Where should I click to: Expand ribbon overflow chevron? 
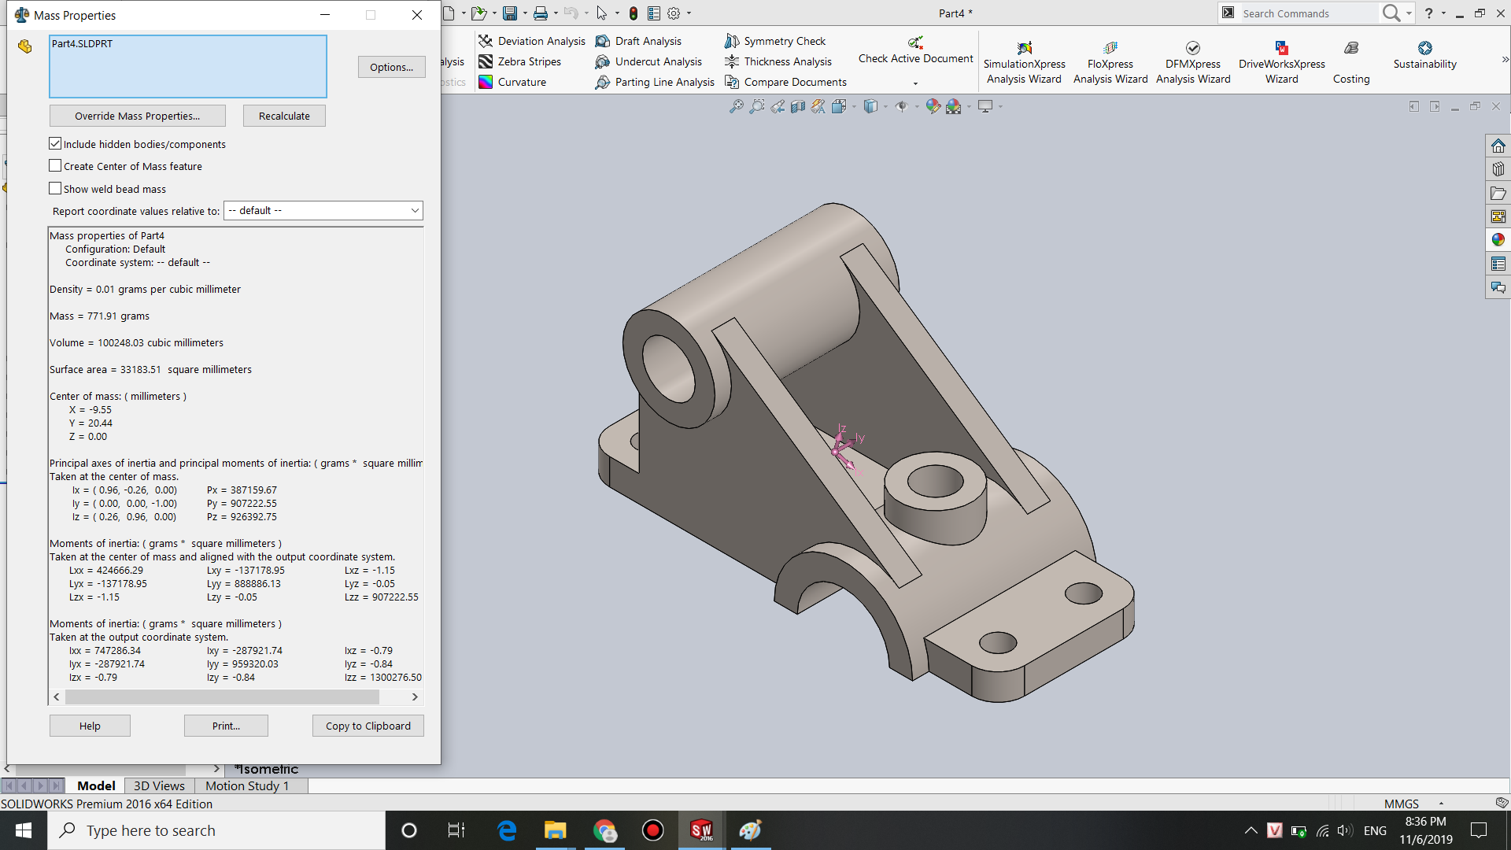tap(1505, 59)
